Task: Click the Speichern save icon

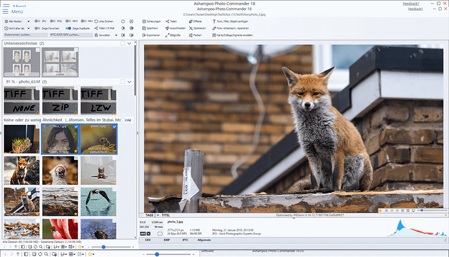Action: (144, 28)
